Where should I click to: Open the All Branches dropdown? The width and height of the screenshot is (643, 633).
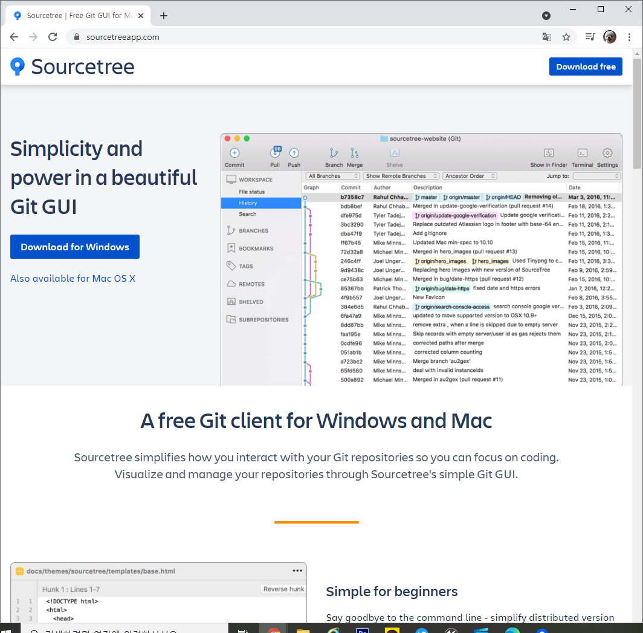tap(332, 176)
